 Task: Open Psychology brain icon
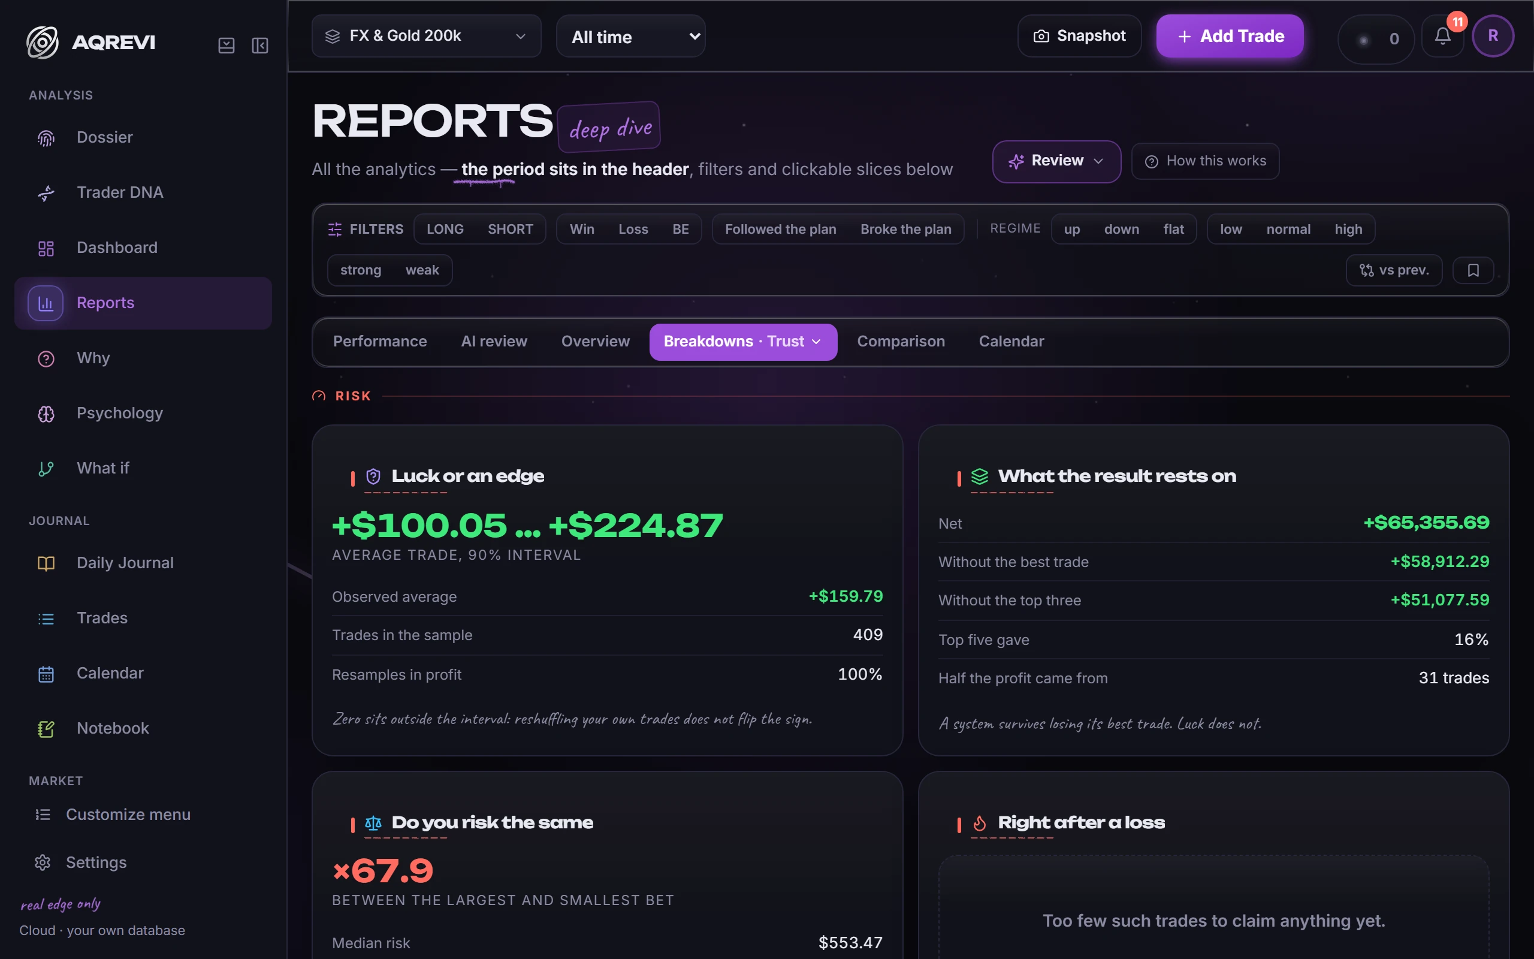tap(46, 414)
